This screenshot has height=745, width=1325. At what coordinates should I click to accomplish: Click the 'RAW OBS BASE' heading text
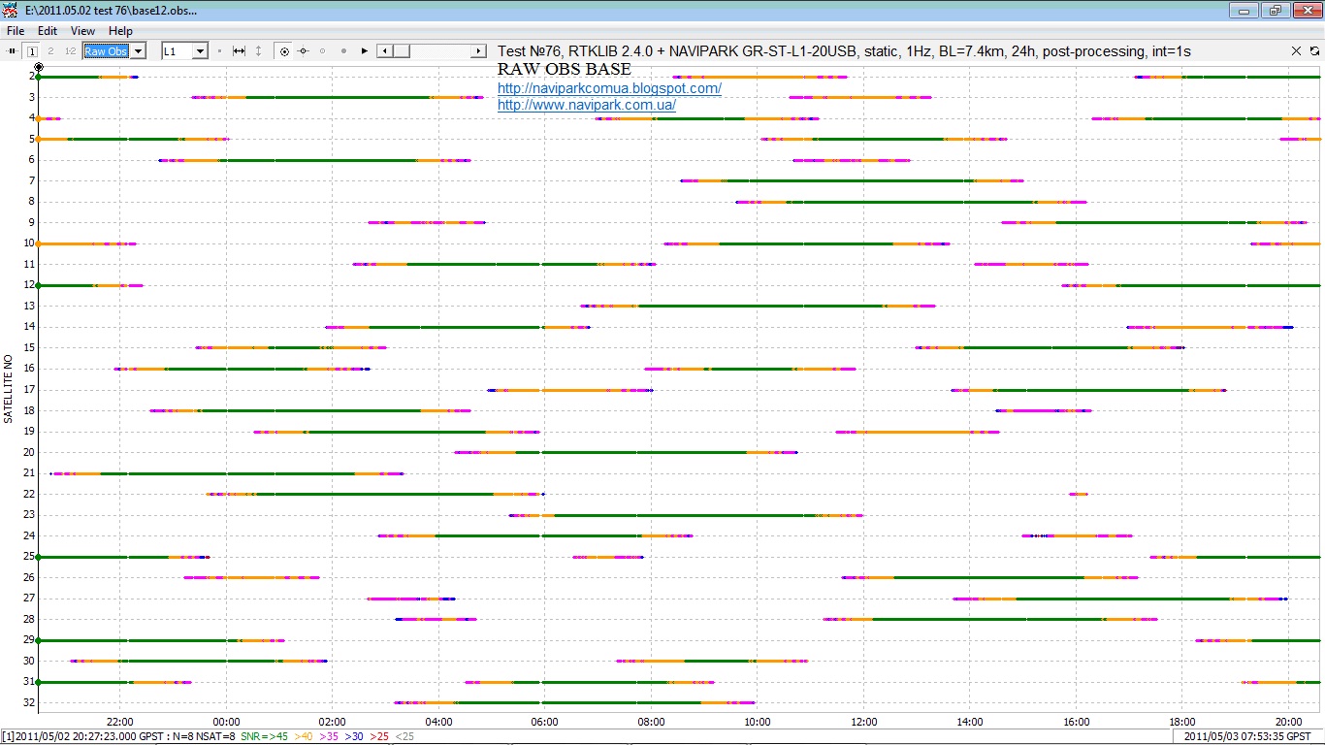tap(565, 70)
